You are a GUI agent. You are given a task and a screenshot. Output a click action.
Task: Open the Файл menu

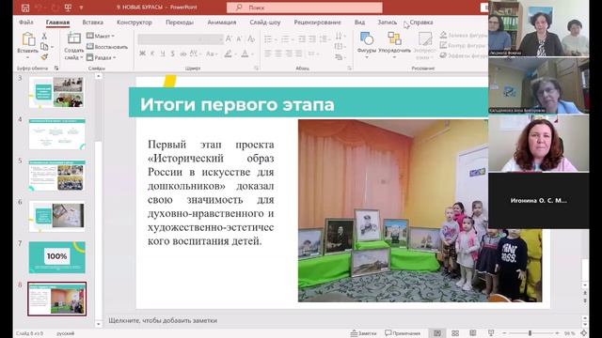[26, 23]
